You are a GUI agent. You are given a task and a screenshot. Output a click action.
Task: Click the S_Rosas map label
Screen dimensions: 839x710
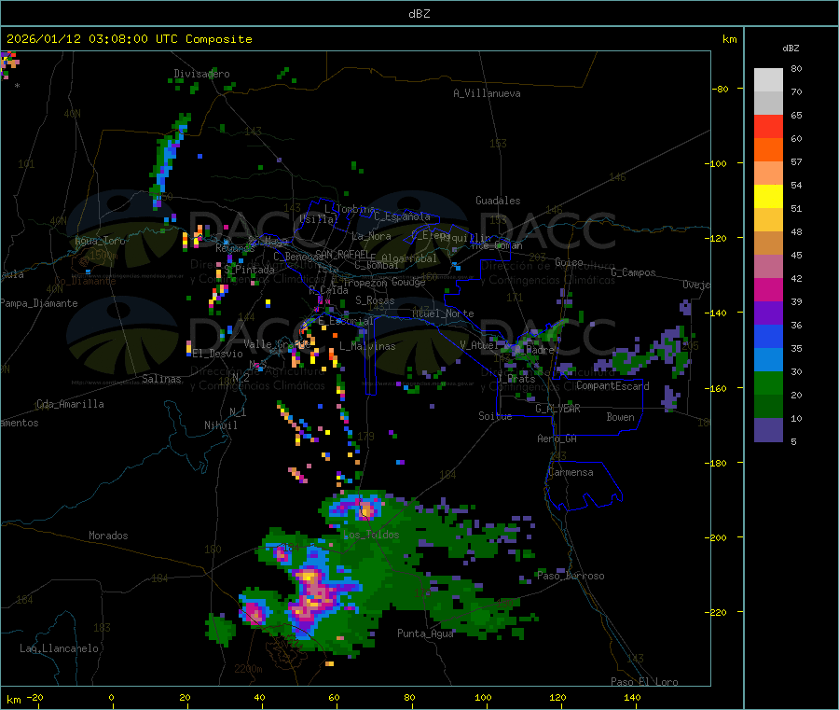[375, 300]
